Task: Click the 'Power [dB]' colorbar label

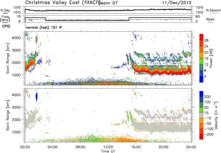Action: coord(211,58)
